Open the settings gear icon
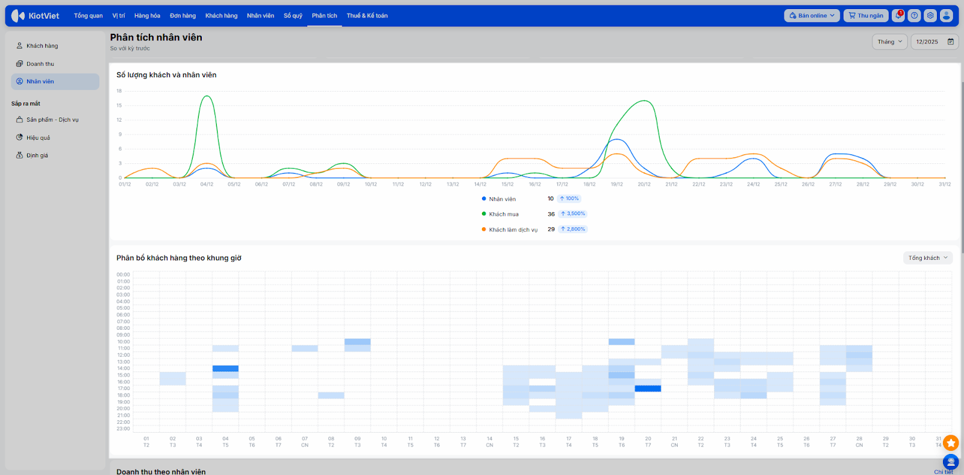Screen dimensions: 964x475 (930, 16)
